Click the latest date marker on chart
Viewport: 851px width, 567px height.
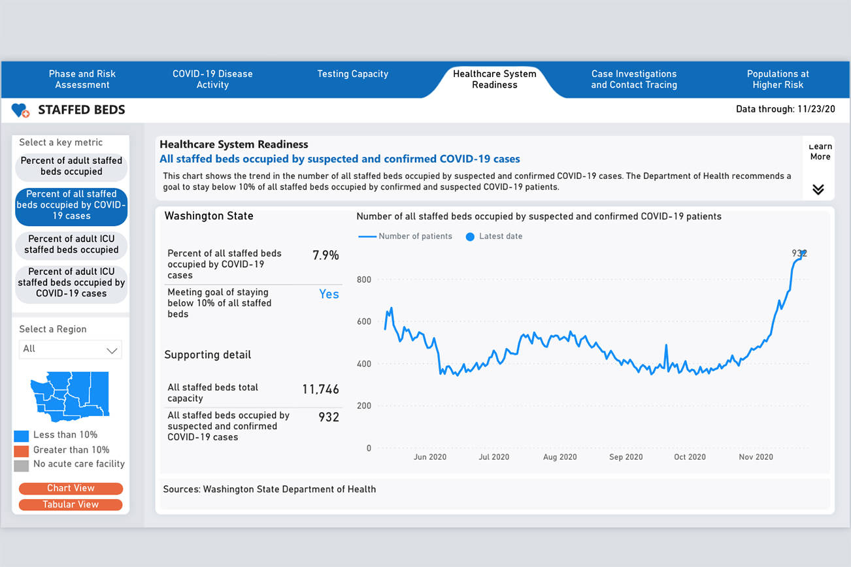pyautogui.click(x=803, y=253)
